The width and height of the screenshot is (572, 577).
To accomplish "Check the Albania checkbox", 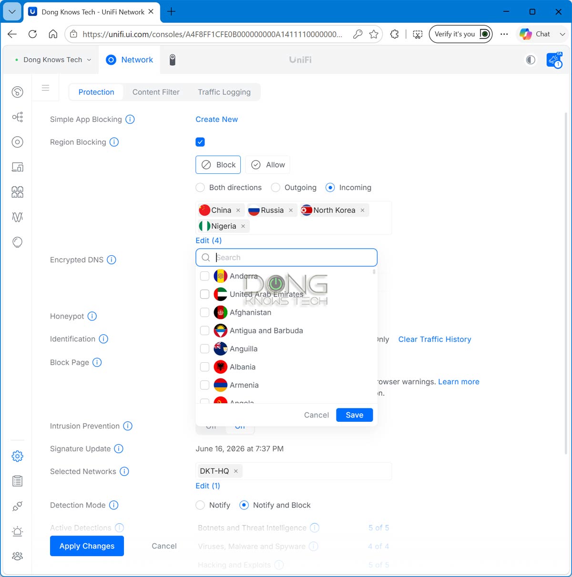I will (x=204, y=367).
